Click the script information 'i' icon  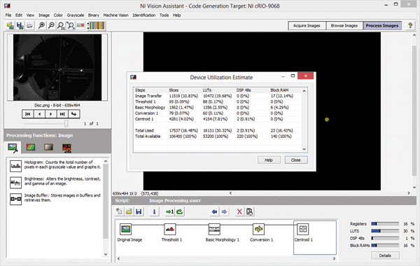click(x=154, y=211)
